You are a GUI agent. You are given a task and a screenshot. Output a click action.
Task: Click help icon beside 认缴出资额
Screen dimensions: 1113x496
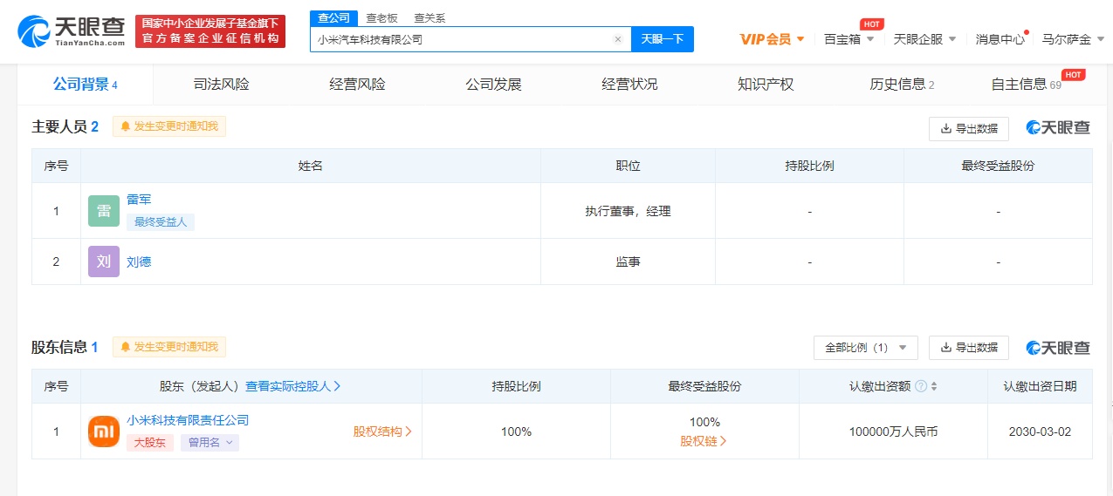(x=921, y=386)
